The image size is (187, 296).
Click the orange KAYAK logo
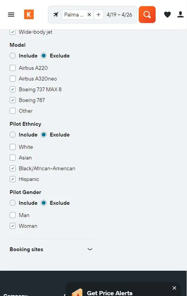pos(29,14)
